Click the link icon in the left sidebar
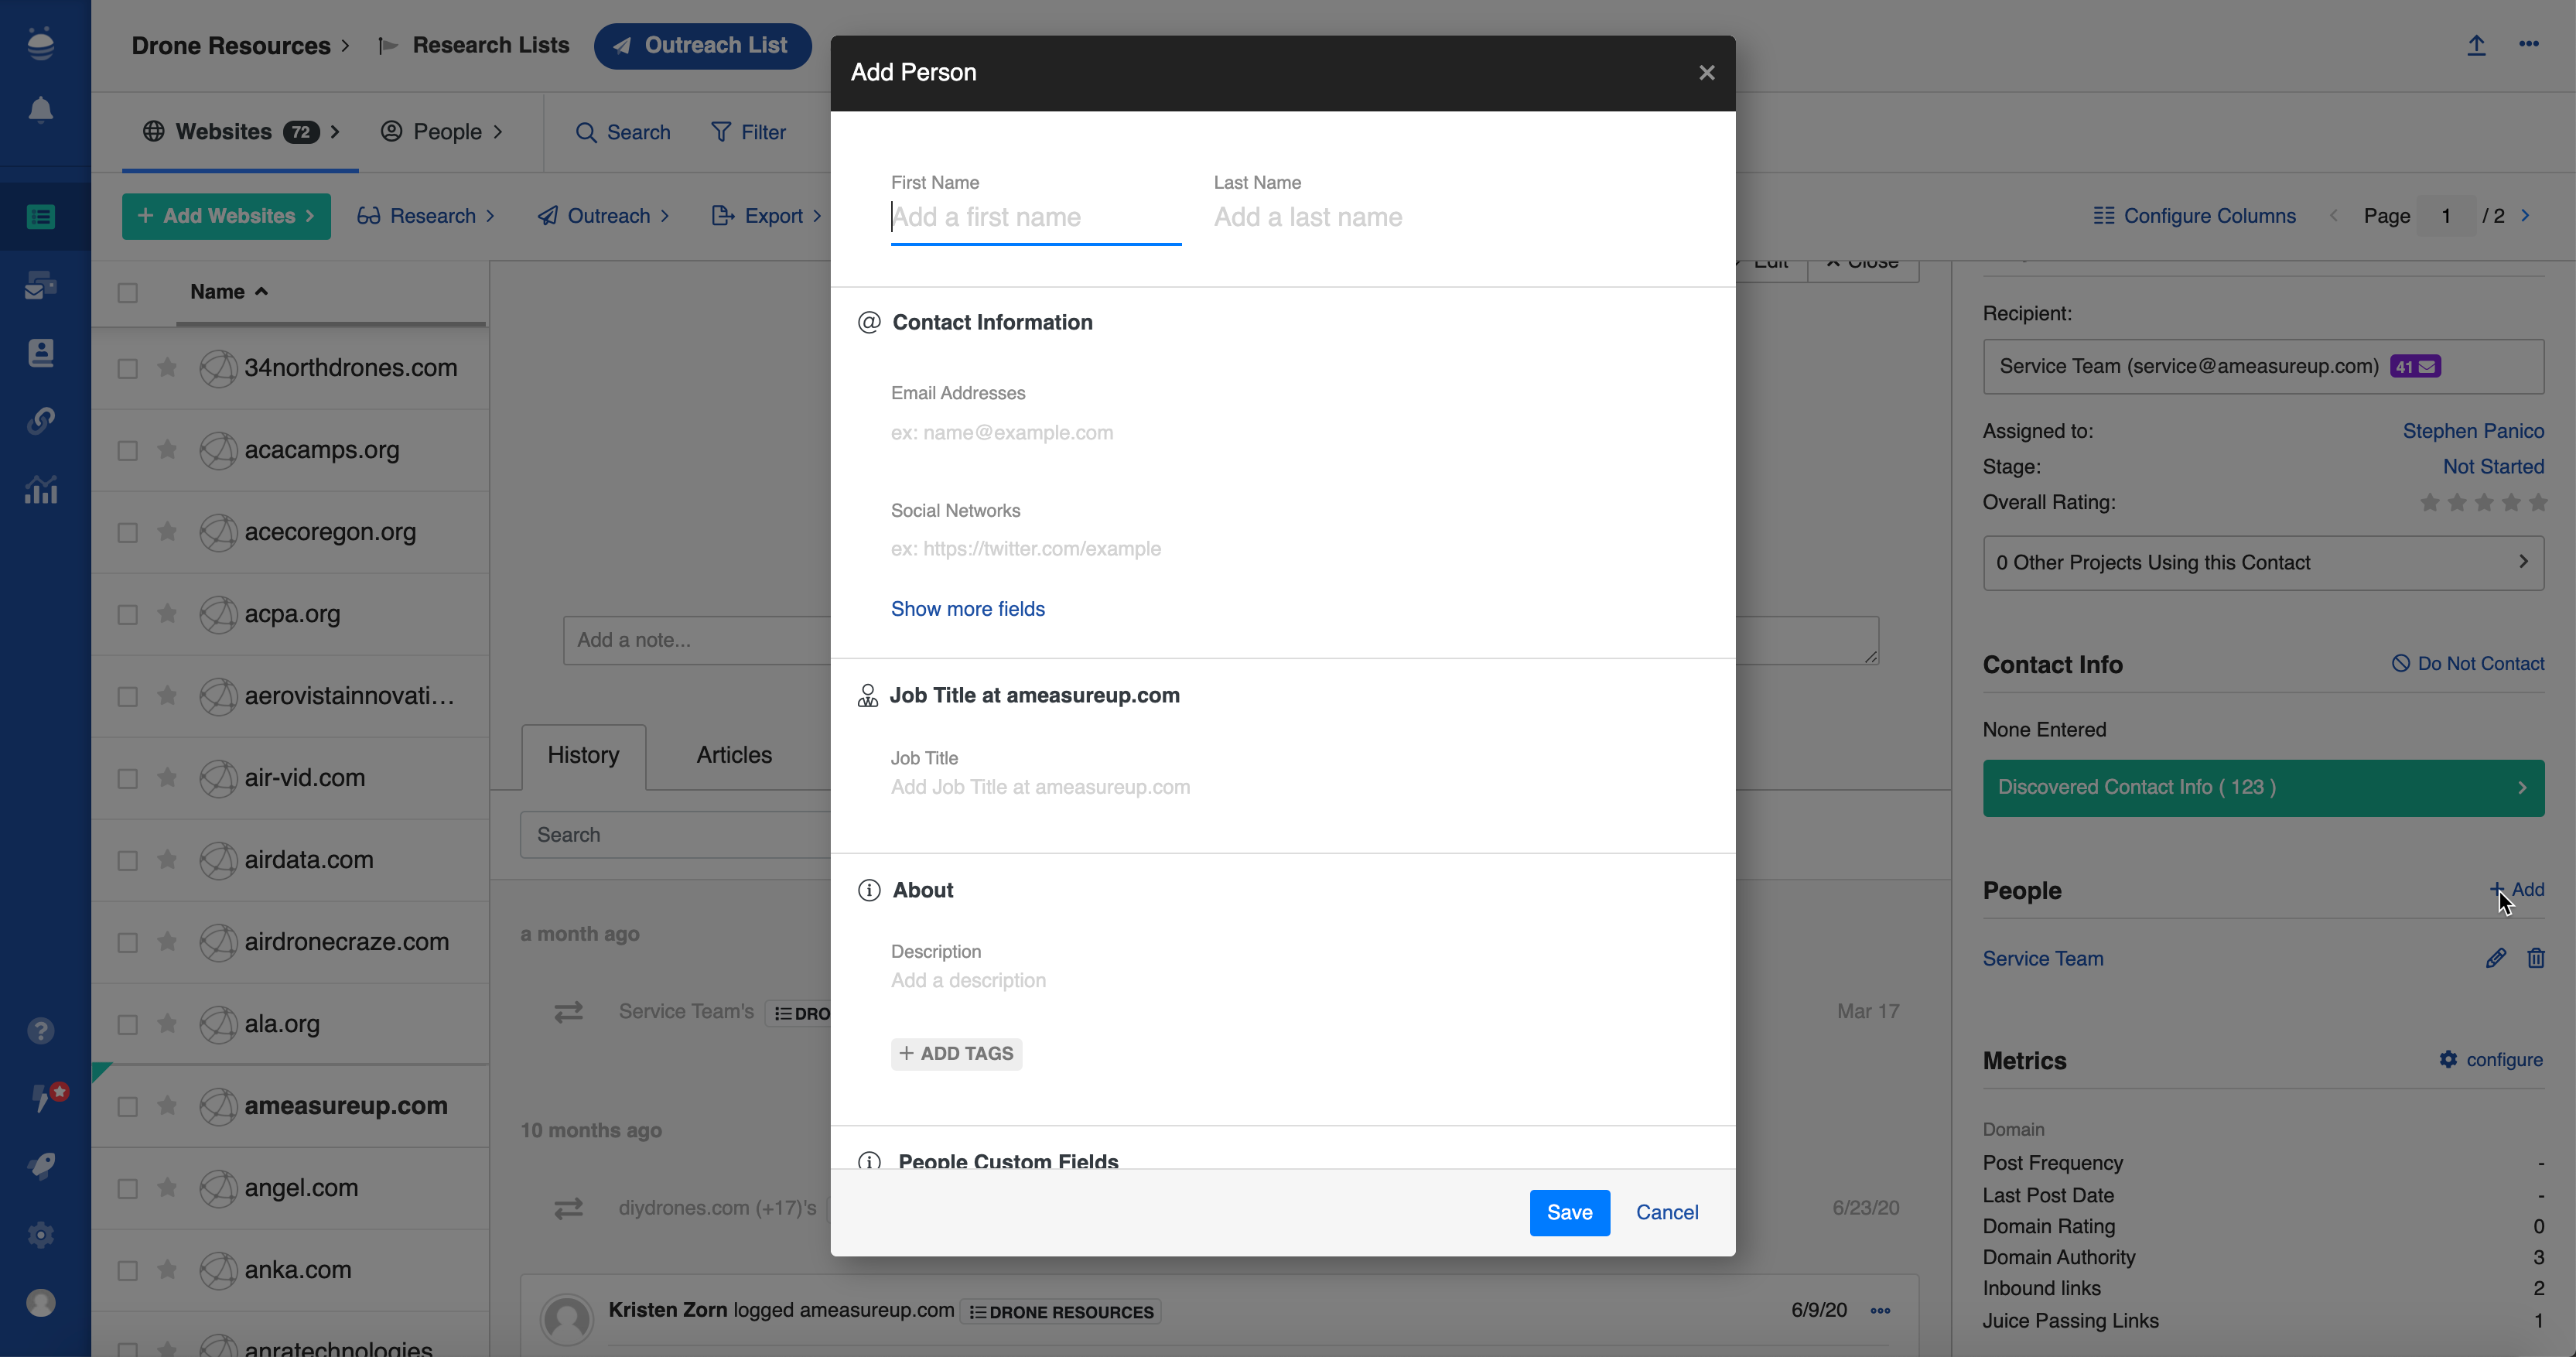Screen dimensions: 2576x1357 tap(41, 421)
